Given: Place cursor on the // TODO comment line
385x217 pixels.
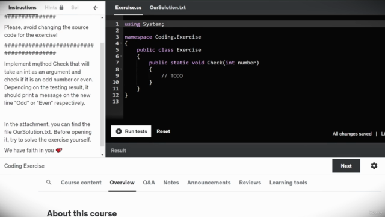Looking at the screenshot, I should tap(172, 76).
